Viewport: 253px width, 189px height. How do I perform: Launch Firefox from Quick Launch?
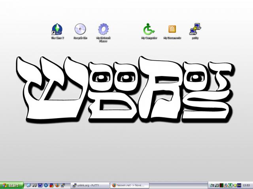(57, 185)
